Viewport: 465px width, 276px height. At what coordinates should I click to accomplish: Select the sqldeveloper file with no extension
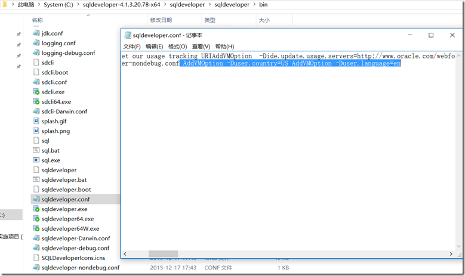pyautogui.click(x=58, y=170)
